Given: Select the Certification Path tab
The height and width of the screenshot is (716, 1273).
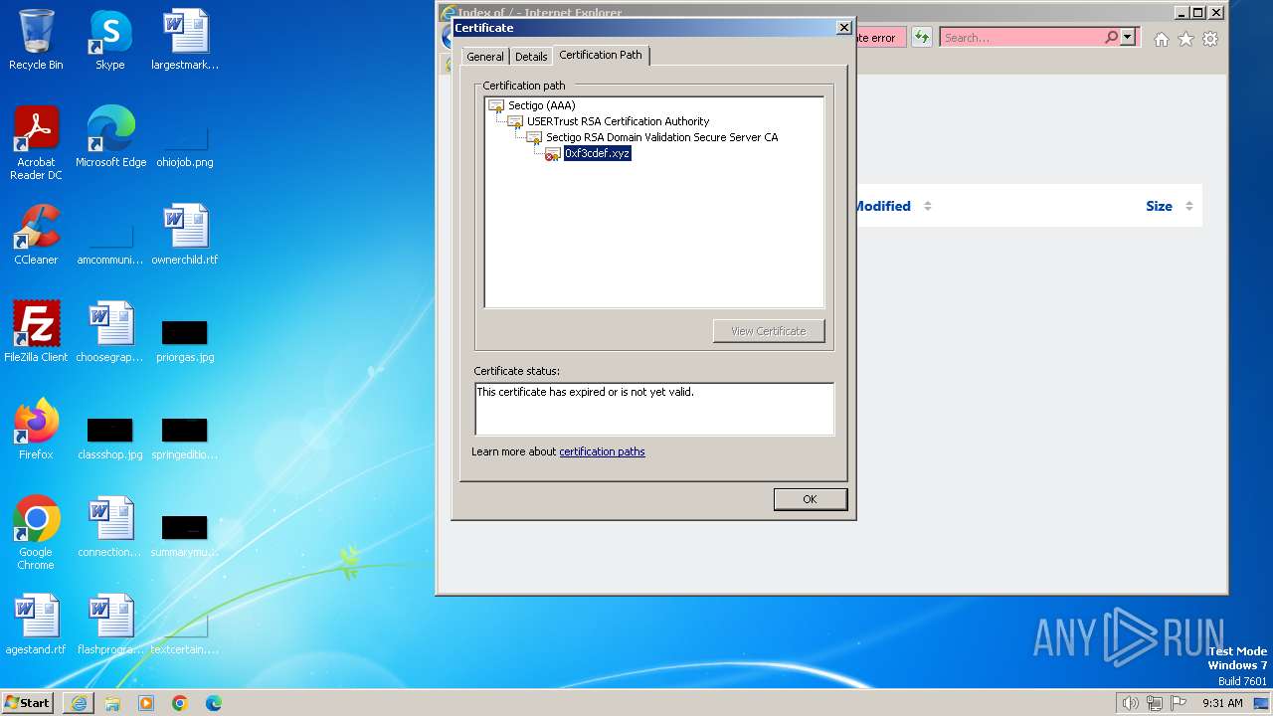Looking at the screenshot, I should click(x=601, y=55).
